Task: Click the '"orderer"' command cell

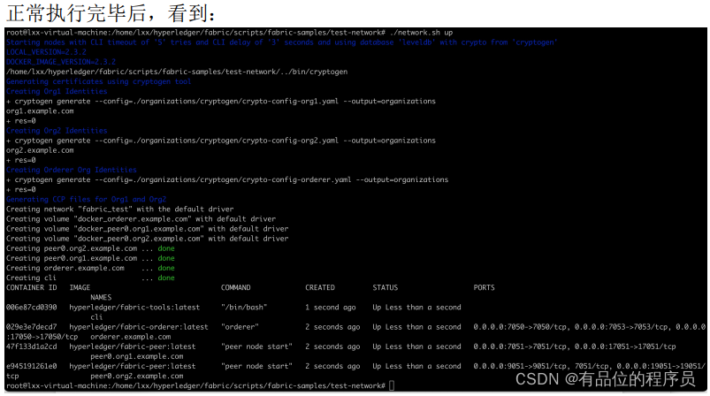Action: [240, 327]
